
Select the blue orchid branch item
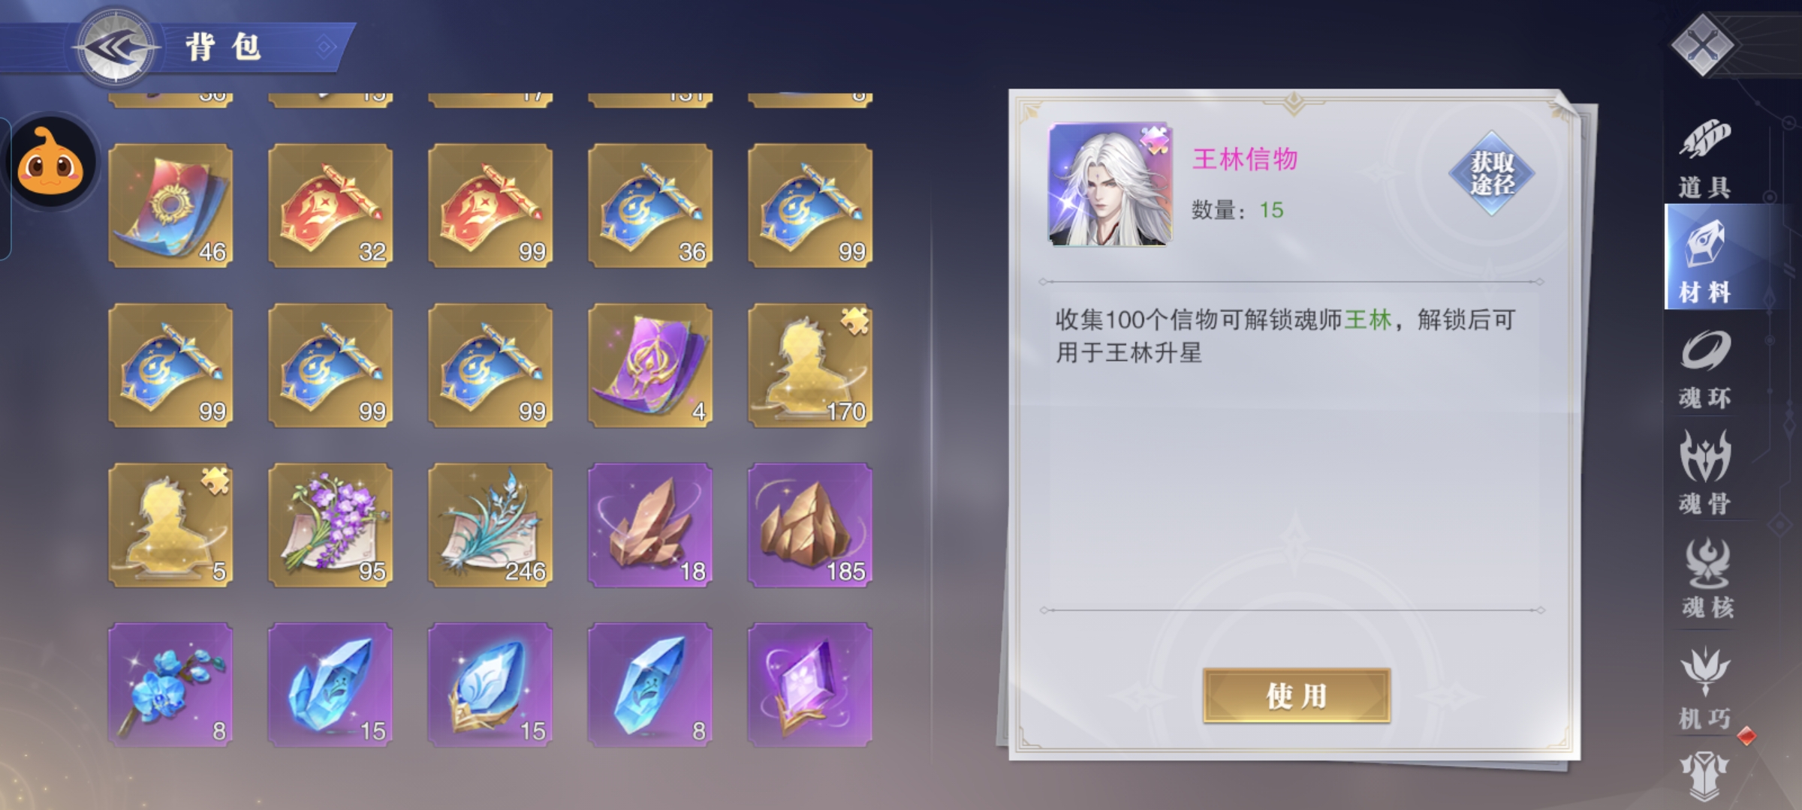pos(170,685)
